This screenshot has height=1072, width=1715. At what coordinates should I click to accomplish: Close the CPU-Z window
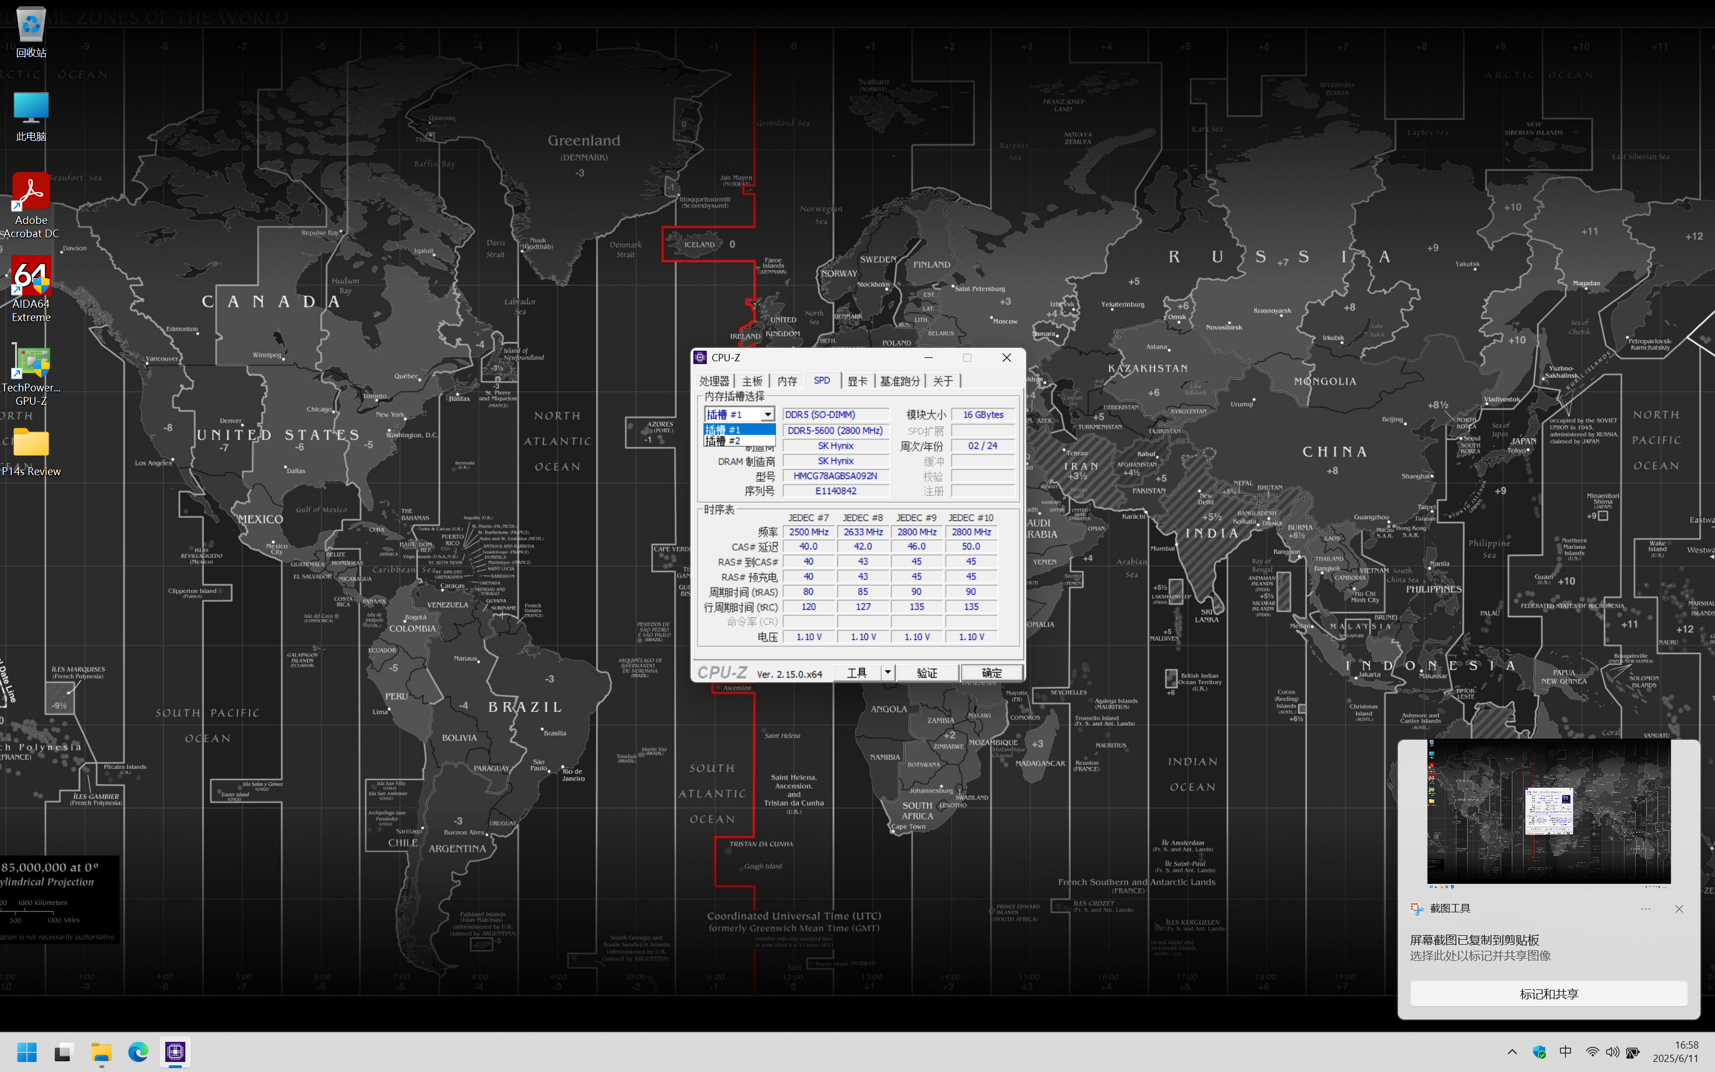[1007, 357]
